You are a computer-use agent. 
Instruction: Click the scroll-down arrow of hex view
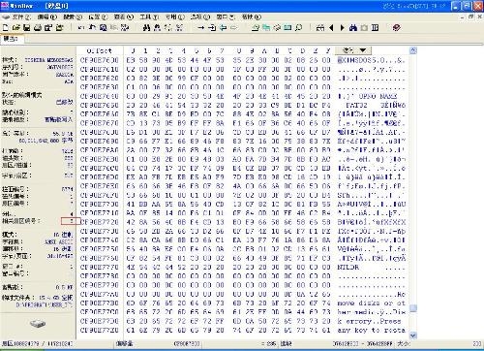(x=413, y=335)
